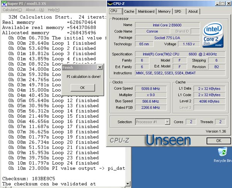
Task: Open the Calculate menu in Super PI
Action: coord(12,10)
